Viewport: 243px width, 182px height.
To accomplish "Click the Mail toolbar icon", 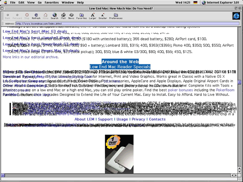I will (63, 16).
